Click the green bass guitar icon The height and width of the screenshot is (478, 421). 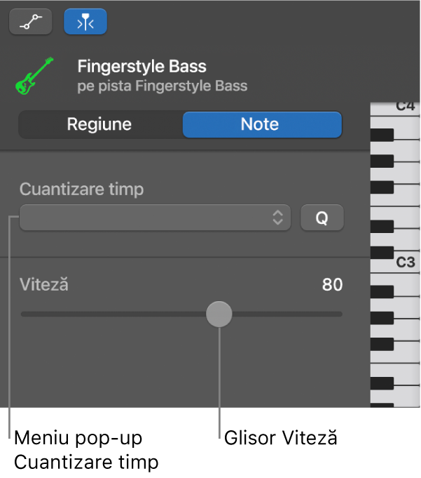pyautogui.click(x=34, y=76)
